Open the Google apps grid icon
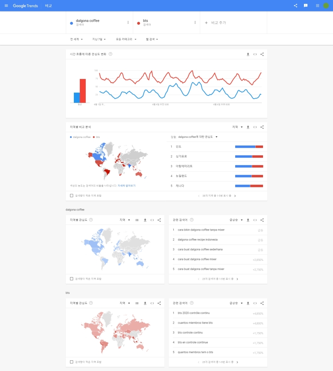 [x=317, y=6]
